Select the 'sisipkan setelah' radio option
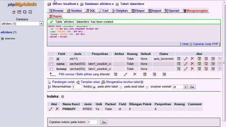Screen dimensions: 226x127 tap(147, 87)
